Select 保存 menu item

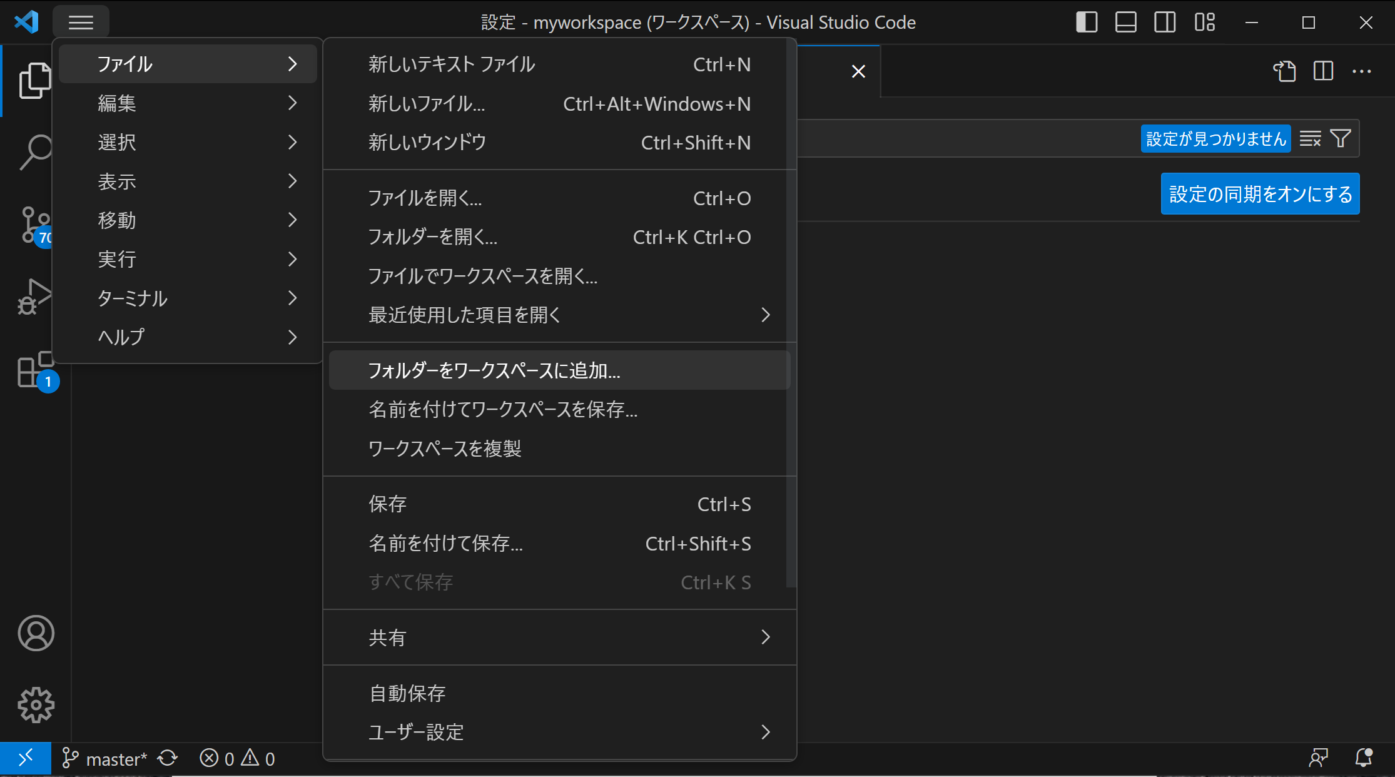point(559,504)
